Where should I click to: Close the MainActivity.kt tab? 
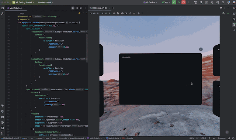point(24,8)
